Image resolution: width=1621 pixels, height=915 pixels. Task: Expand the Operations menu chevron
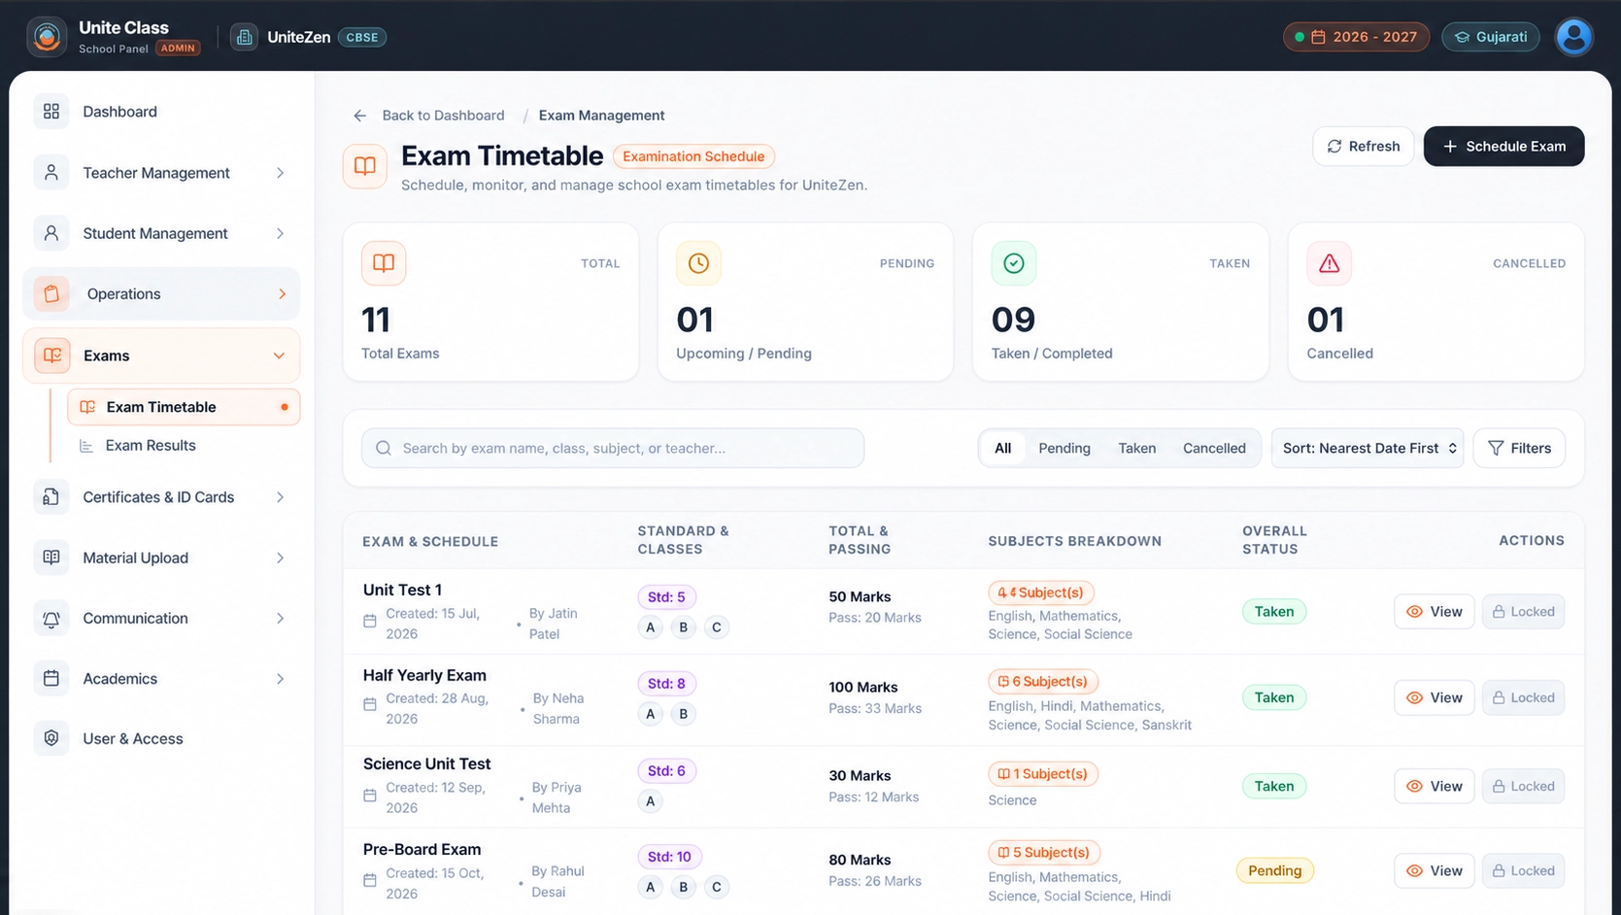coord(282,293)
